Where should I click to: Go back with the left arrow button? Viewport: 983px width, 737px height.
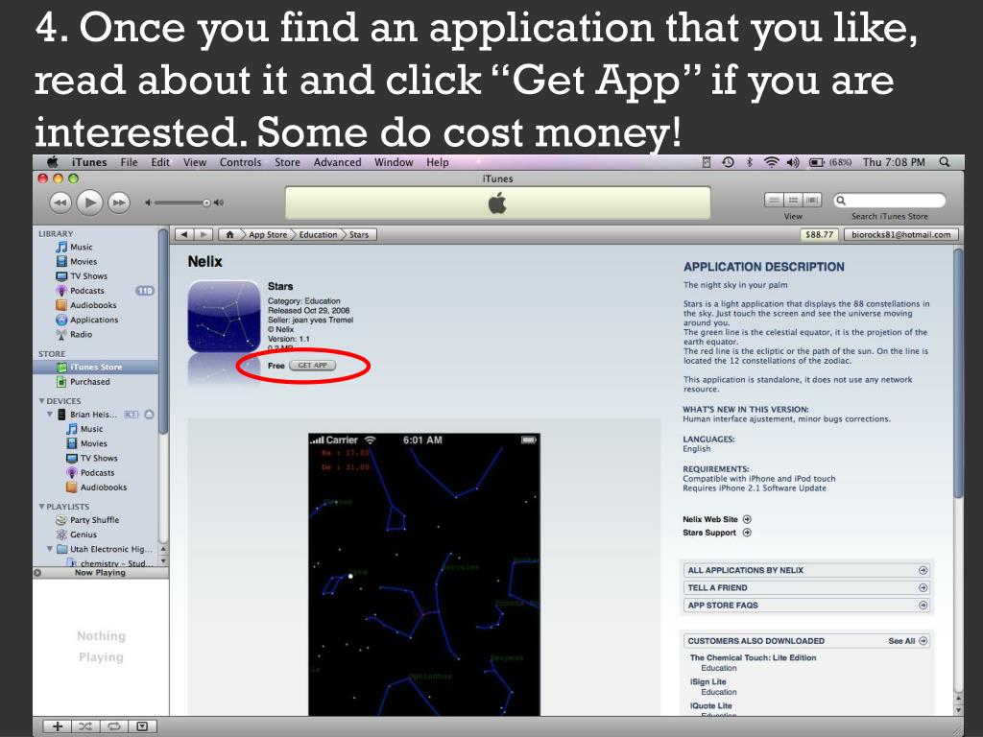(x=184, y=234)
